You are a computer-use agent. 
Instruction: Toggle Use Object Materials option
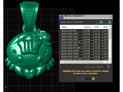(98, 66)
